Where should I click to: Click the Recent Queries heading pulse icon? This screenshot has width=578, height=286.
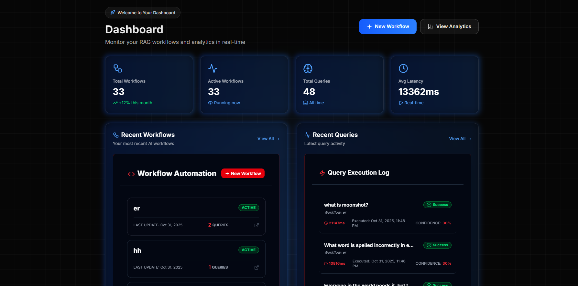pos(307,135)
